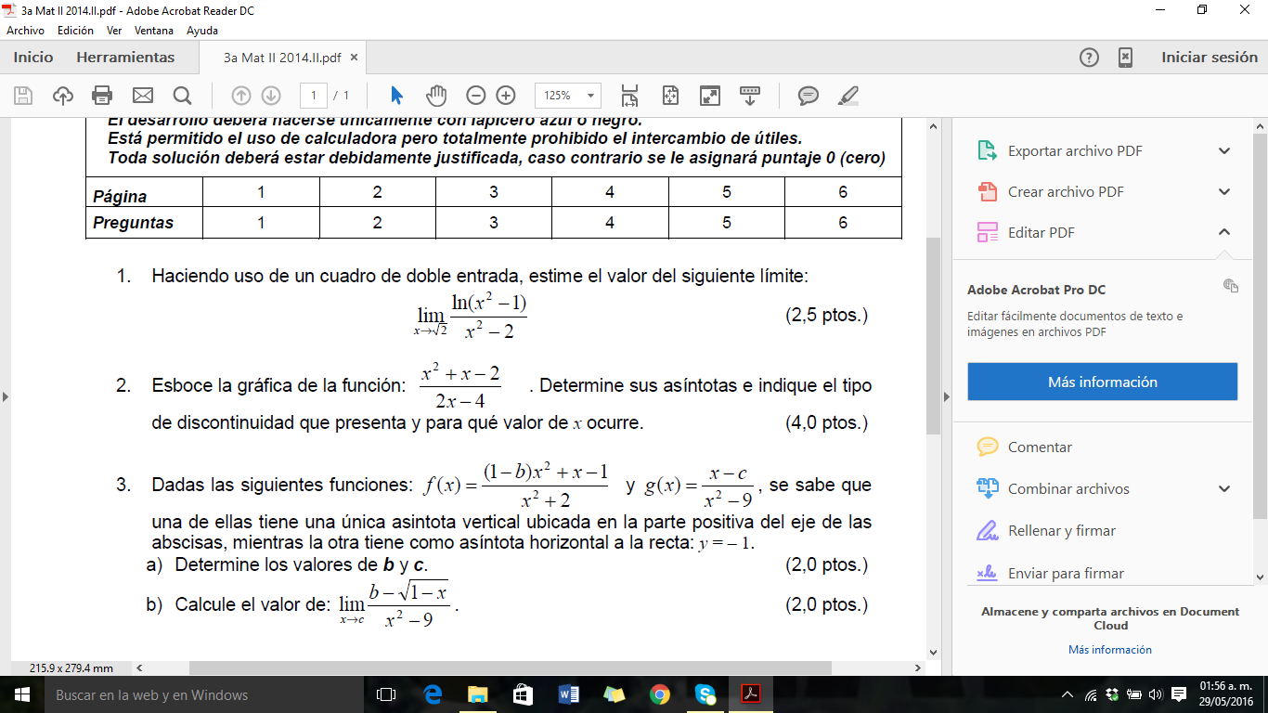
Task: Zoom in with the plus button
Action: point(506,95)
